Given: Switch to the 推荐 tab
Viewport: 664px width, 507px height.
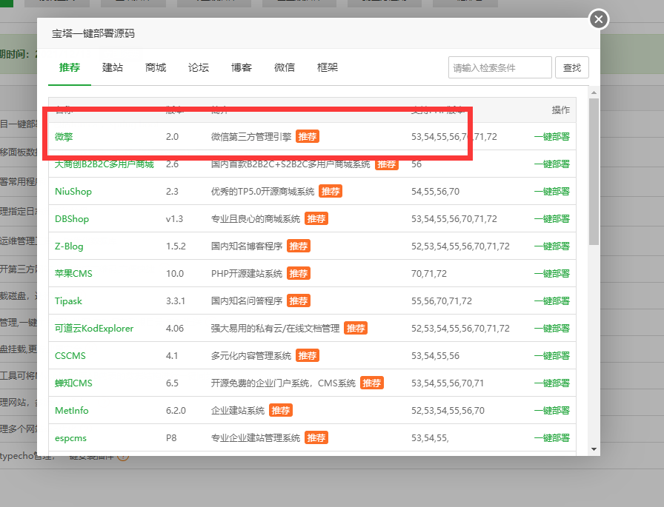Looking at the screenshot, I should 70,67.
